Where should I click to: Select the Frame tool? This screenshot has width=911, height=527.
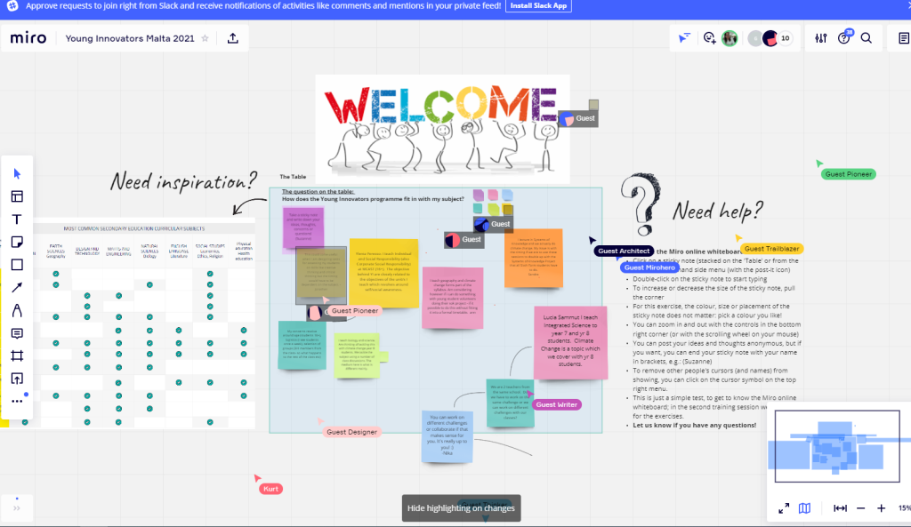pyautogui.click(x=17, y=355)
